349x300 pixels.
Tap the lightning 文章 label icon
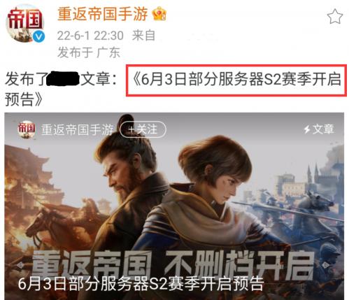[x=319, y=129]
